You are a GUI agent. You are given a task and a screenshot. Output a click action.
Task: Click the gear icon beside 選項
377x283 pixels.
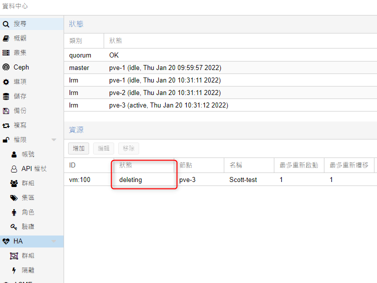click(x=6, y=82)
